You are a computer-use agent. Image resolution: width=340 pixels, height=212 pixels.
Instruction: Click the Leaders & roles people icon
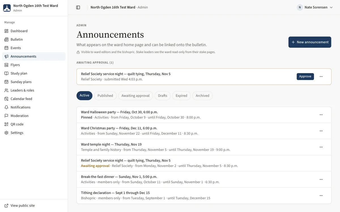tap(6, 90)
